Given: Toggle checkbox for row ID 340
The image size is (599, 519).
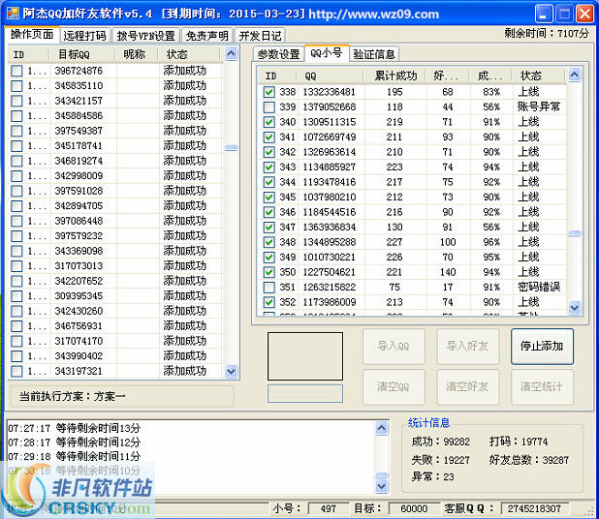Looking at the screenshot, I should pos(268,122).
